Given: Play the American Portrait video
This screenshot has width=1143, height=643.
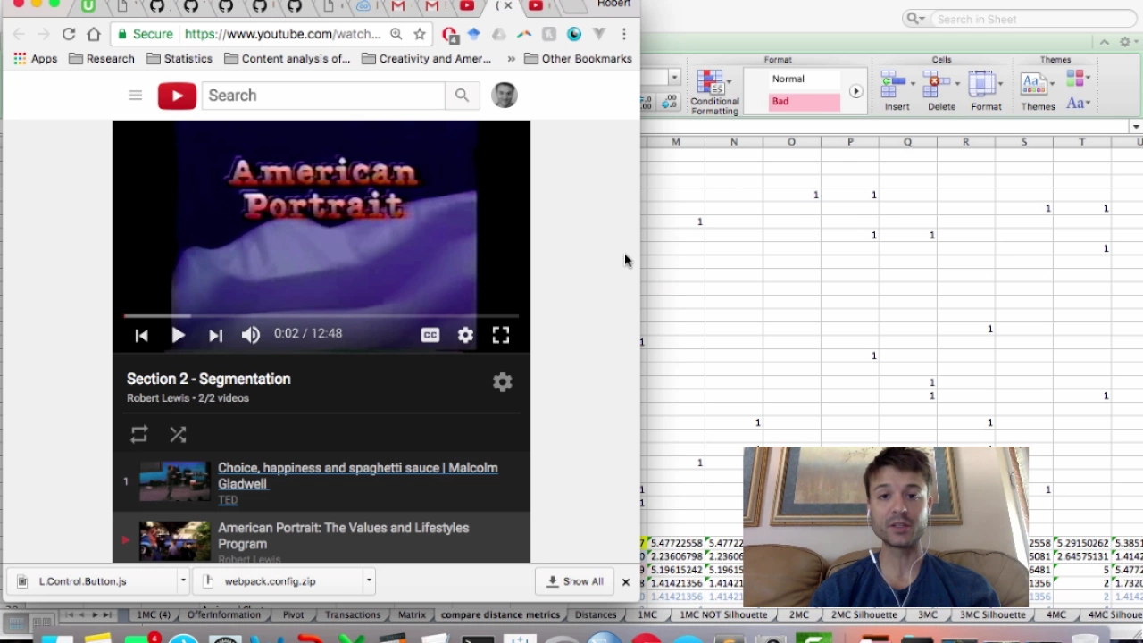Looking at the screenshot, I should pos(178,335).
